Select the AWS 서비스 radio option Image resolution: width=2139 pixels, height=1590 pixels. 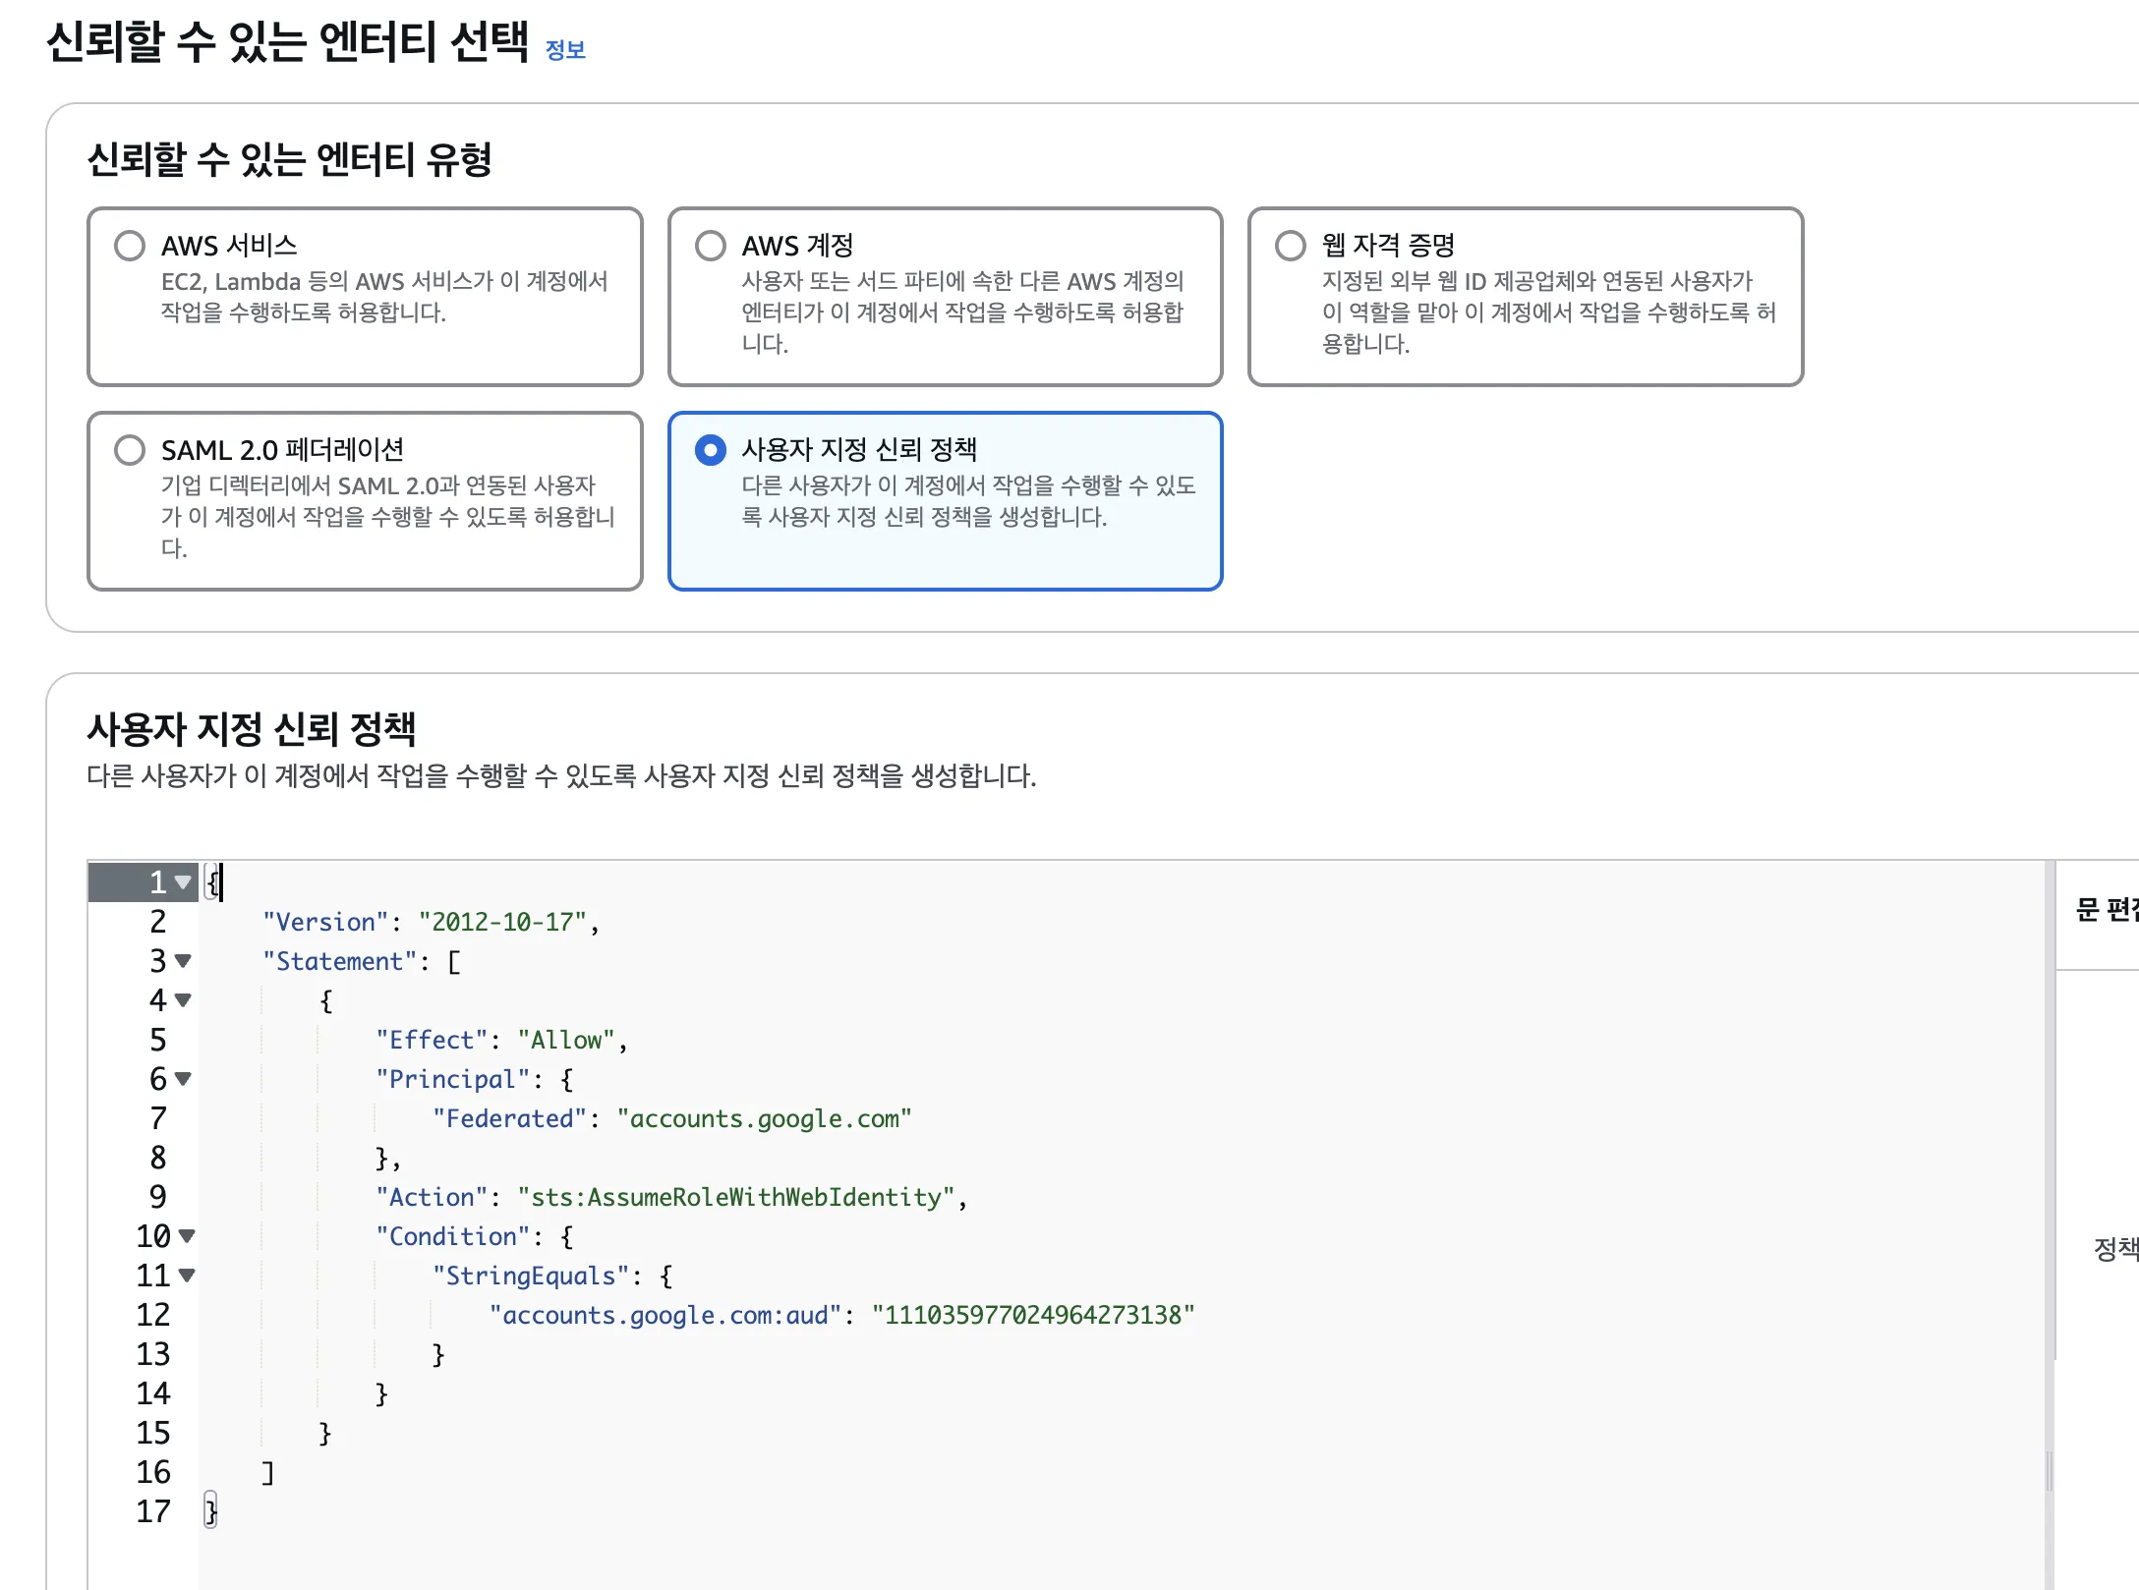(x=130, y=246)
